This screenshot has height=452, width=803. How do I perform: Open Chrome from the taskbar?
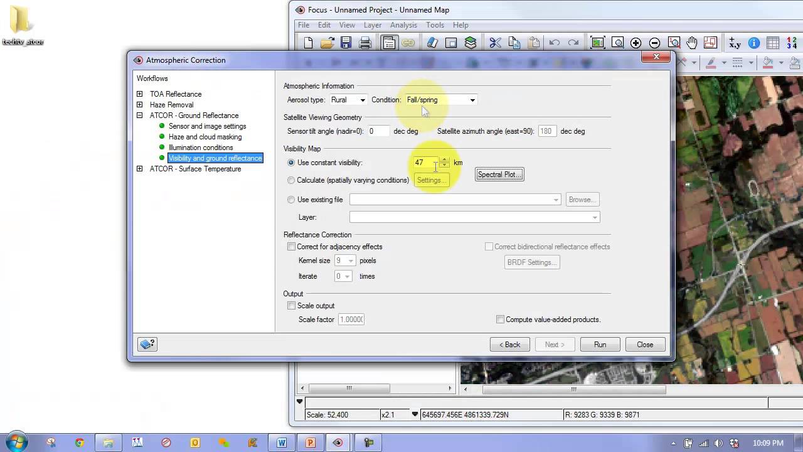coord(80,443)
